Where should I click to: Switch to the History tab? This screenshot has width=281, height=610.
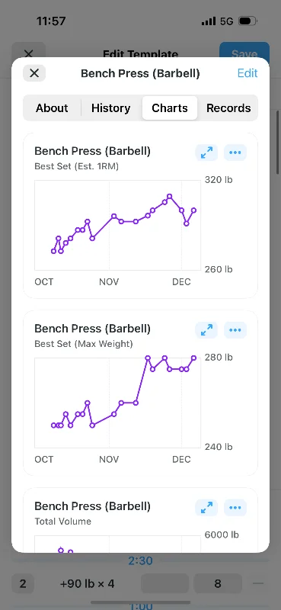110,108
